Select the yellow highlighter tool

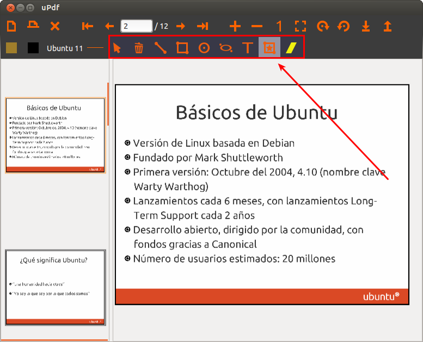291,48
